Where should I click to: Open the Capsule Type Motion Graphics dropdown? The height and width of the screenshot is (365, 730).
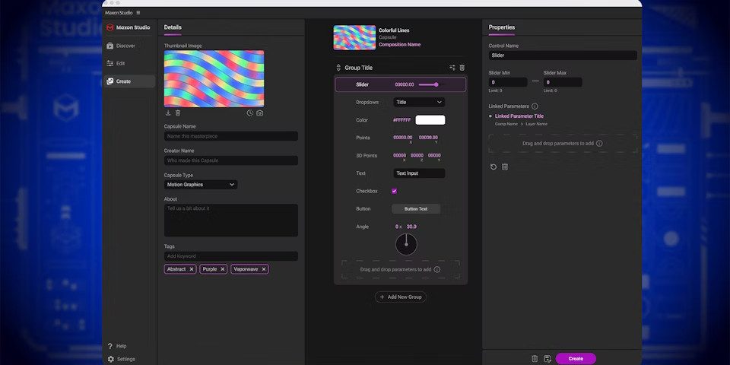(201, 184)
